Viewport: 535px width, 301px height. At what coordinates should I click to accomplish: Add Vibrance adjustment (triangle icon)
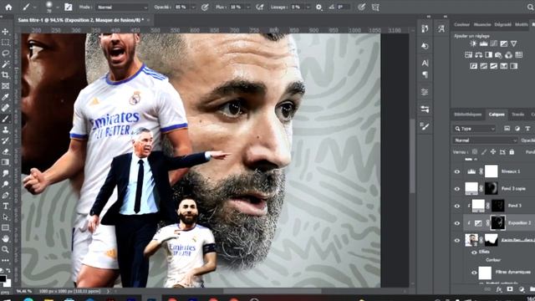tap(513, 43)
